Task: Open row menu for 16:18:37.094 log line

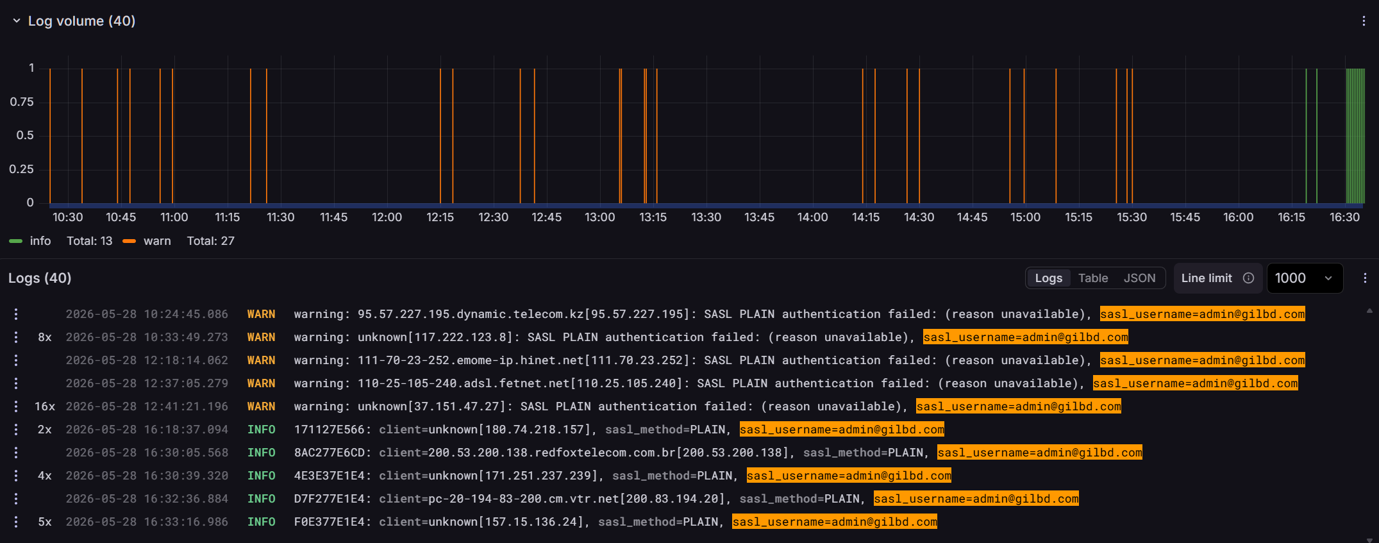Action: point(16,430)
